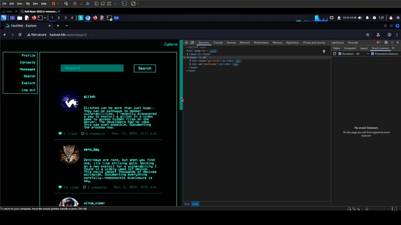Click Log out in HackNet sidebar
Viewport: 401px width, 225px height.
pyautogui.click(x=29, y=90)
